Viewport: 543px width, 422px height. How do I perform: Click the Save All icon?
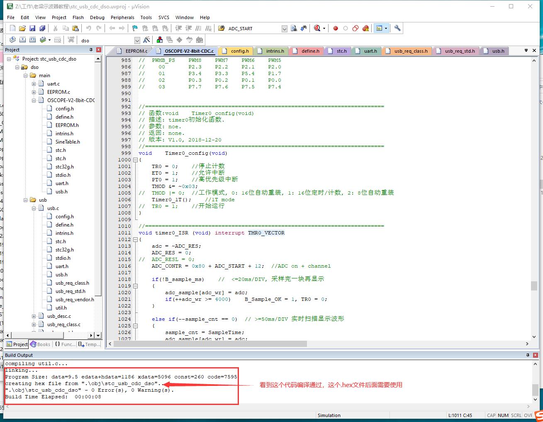pyautogui.click(x=42, y=28)
